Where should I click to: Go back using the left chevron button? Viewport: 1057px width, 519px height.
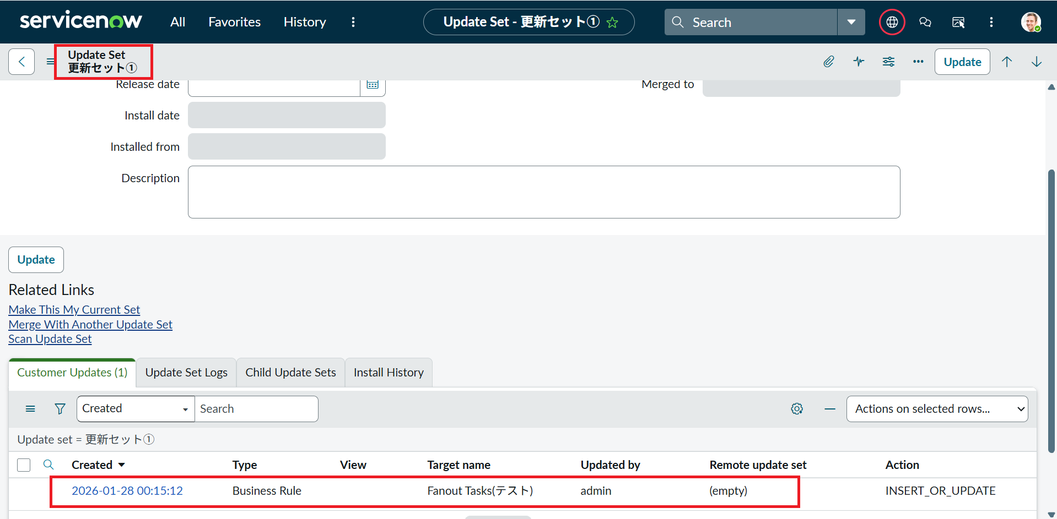(21, 62)
